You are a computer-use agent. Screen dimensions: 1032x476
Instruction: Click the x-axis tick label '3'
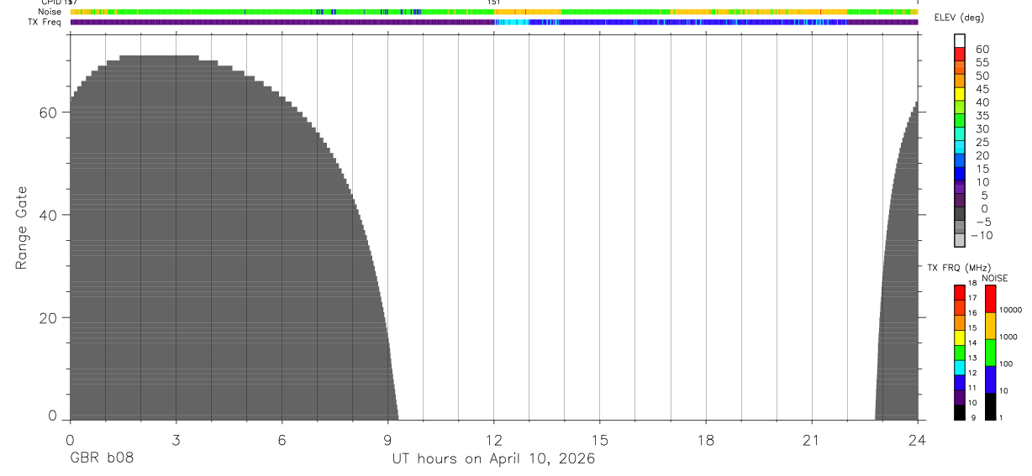[x=176, y=441]
